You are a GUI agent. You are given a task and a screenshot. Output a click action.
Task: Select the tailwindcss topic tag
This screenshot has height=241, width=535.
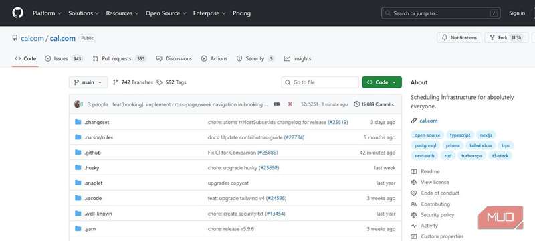coord(481,145)
